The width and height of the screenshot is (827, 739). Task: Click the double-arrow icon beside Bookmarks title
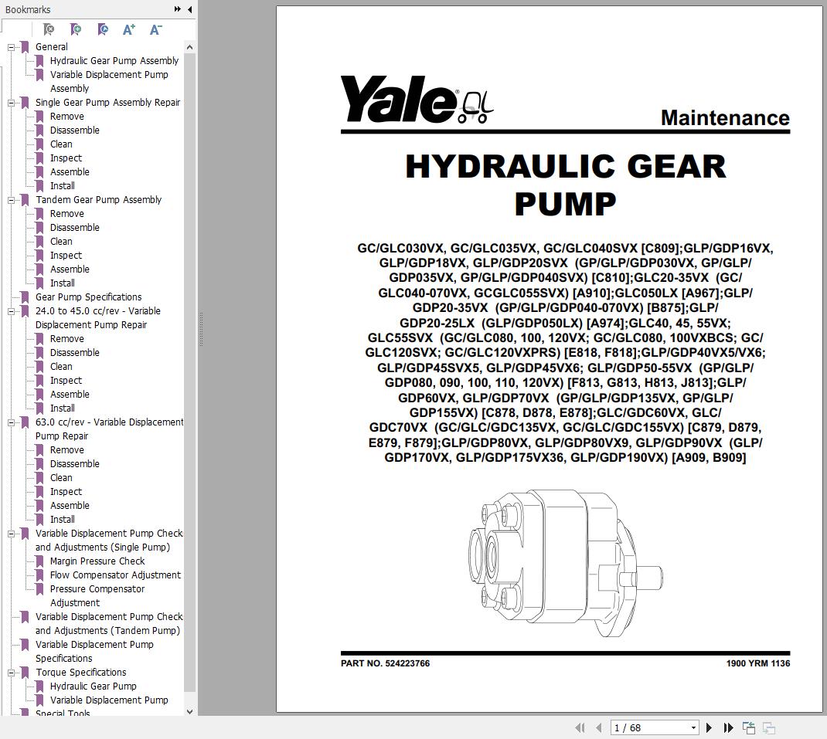(178, 9)
